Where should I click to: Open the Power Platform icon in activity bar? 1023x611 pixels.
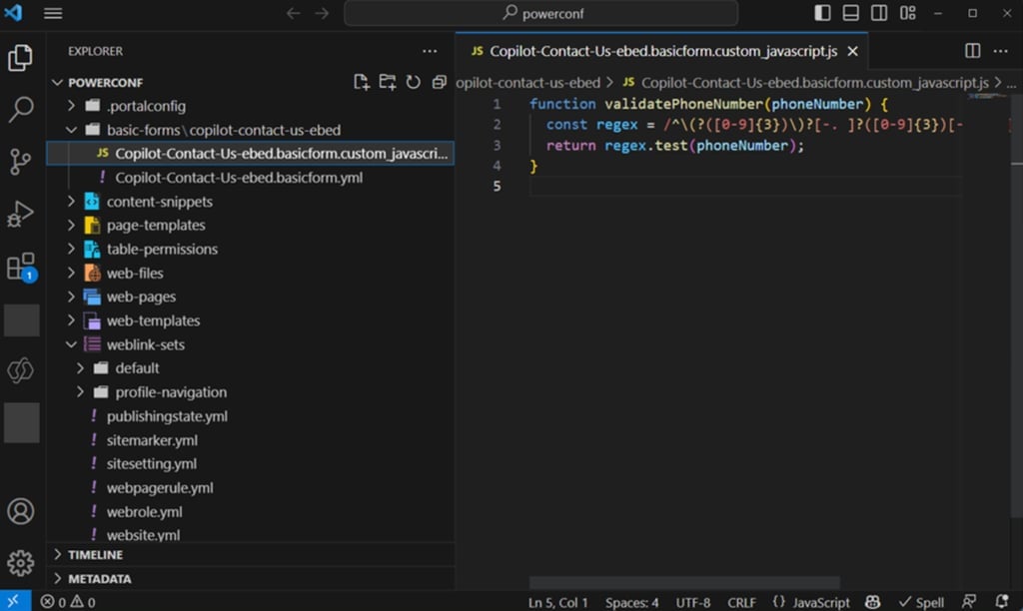click(20, 370)
